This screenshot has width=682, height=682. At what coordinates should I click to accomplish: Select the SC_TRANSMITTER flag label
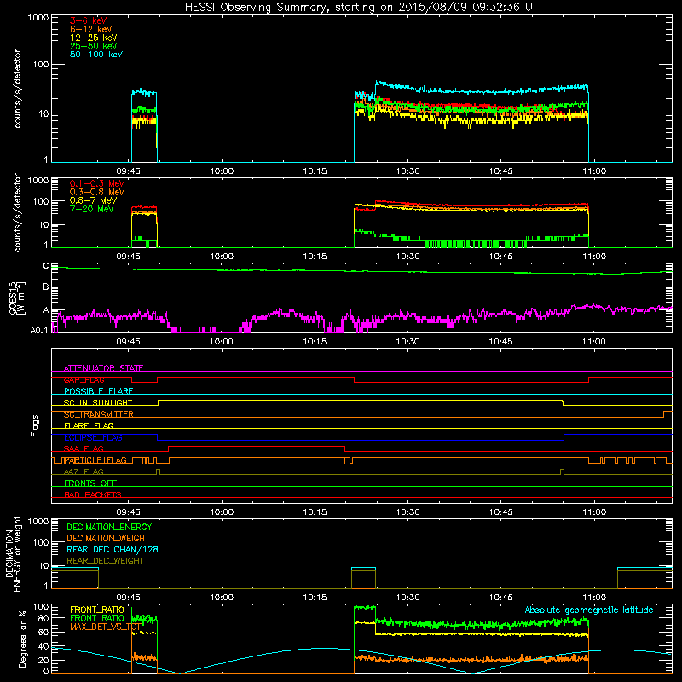point(99,414)
